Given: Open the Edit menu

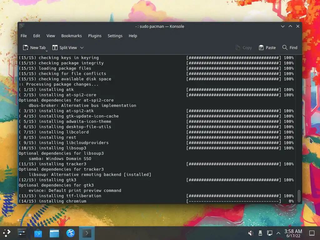Looking at the screenshot, I should tap(37, 36).
